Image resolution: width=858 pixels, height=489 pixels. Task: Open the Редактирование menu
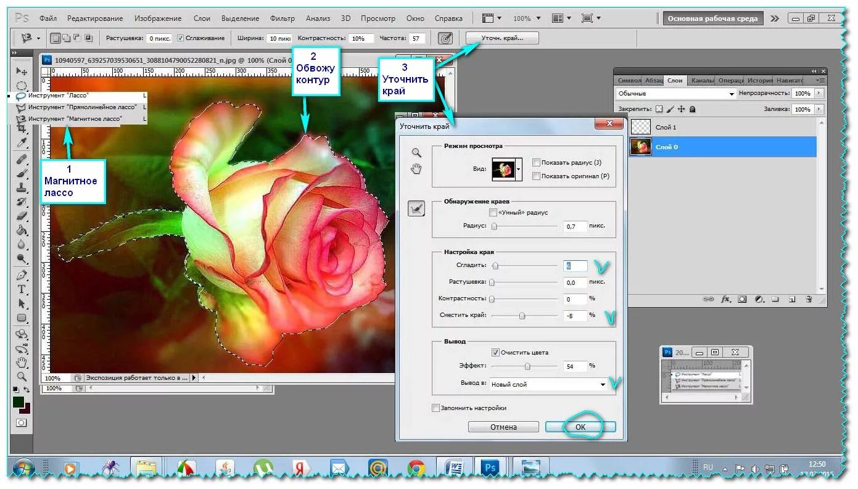(95, 18)
